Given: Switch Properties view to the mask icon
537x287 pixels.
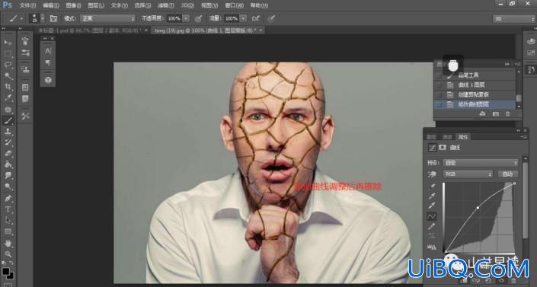Looking at the screenshot, I should click(443, 147).
